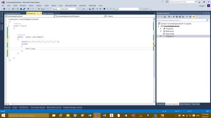Image resolution: width=211 pixels, height=118 pixels.
Task: Select App.config in Solution Explorer
Action: click(x=170, y=34)
